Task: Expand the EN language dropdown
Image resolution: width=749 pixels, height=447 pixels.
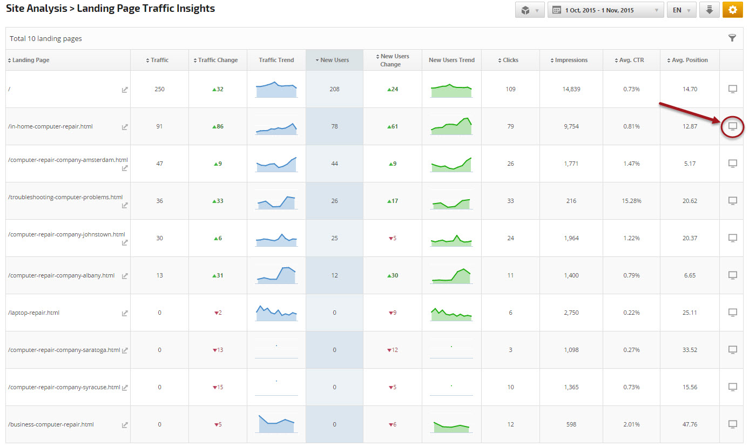Action: click(681, 10)
